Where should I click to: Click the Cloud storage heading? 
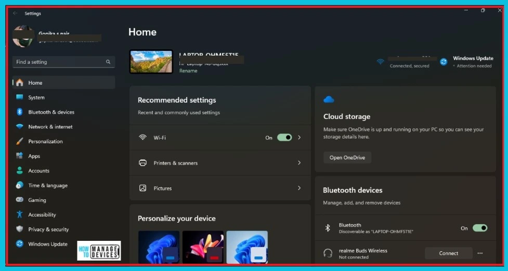coord(347,116)
